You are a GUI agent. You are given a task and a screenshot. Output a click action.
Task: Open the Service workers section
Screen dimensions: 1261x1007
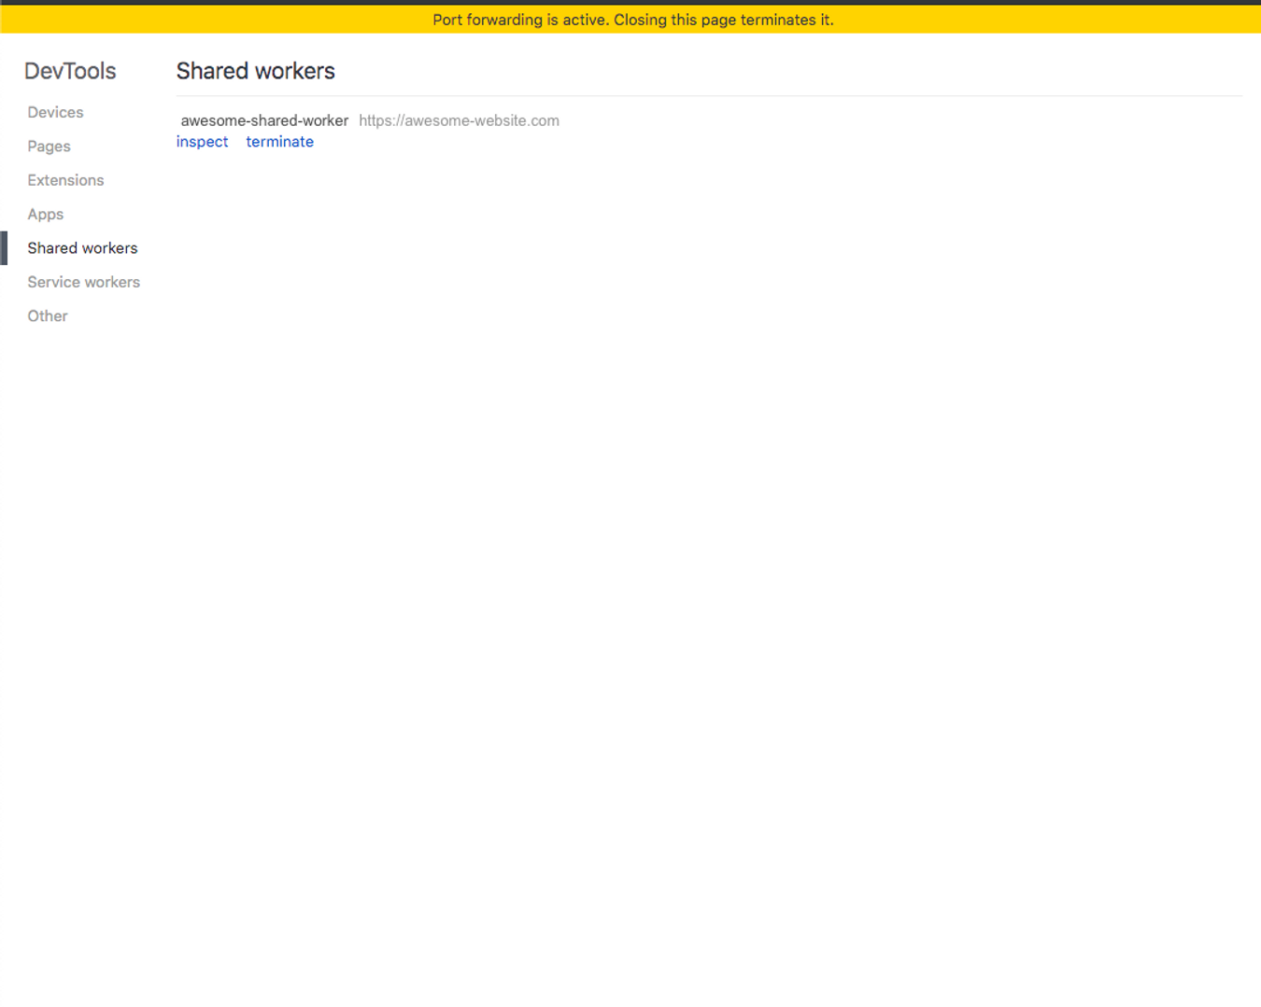pyautogui.click(x=83, y=282)
